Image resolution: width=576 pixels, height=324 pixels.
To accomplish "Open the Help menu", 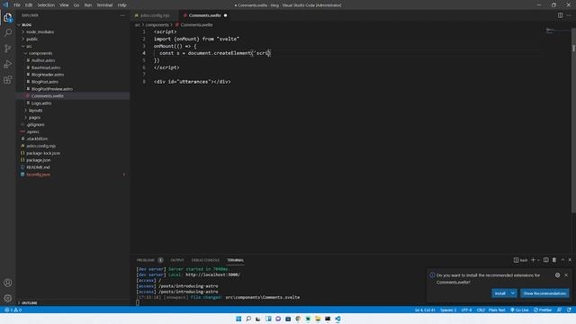I will [122, 5].
